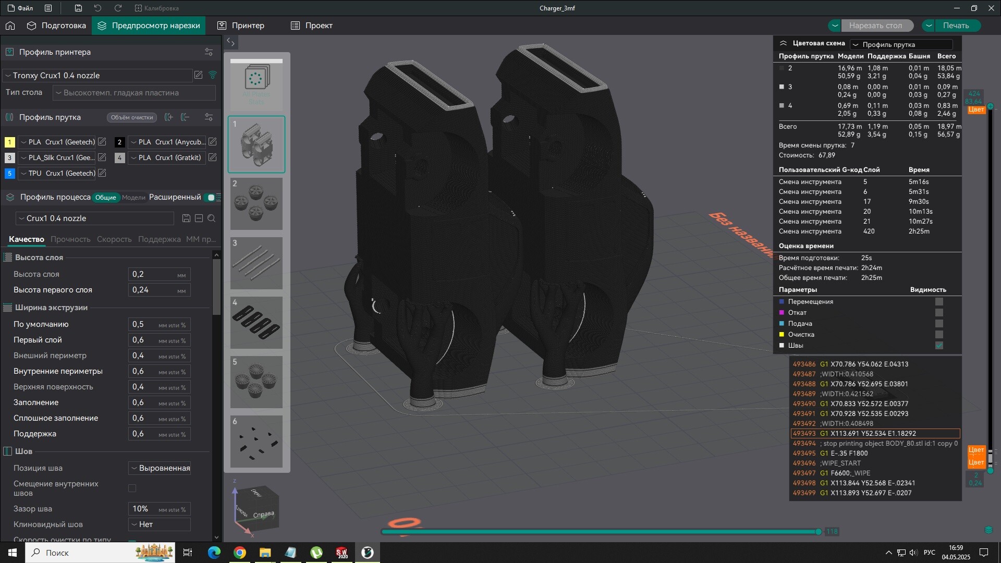
Task: Open the Файл file menu
Action: (x=20, y=8)
